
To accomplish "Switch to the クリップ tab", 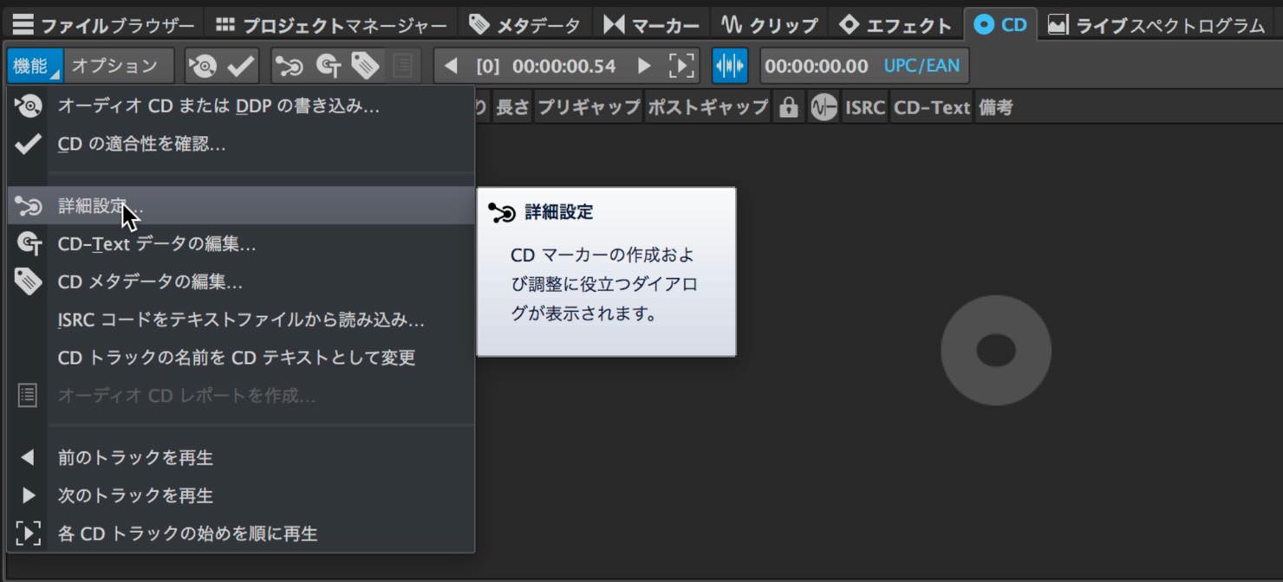I will pyautogui.click(x=769, y=25).
